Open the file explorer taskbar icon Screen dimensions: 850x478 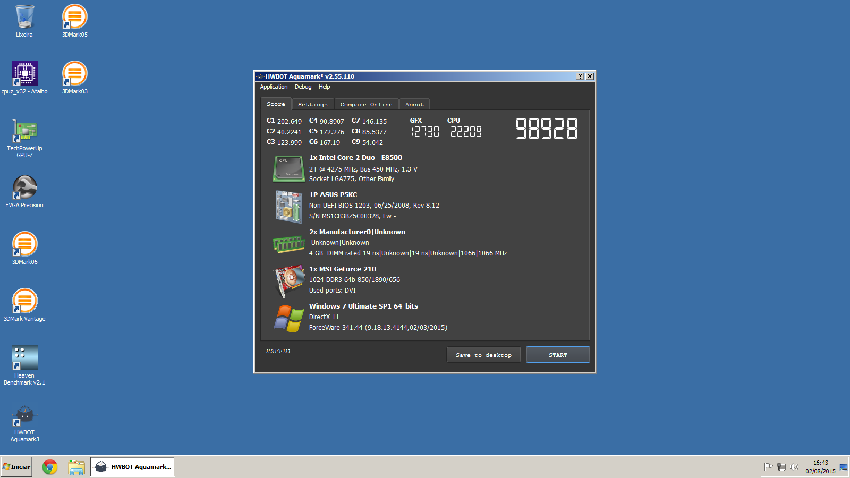coord(76,467)
